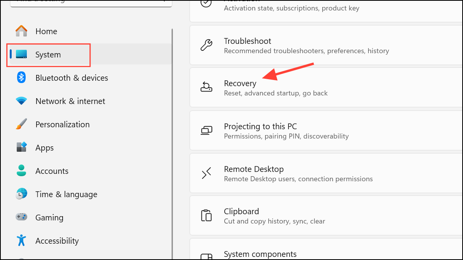This screenshot has width=463, height=260.
Task: Open the Troubleshoot settings row
Action: coord(327,45)
